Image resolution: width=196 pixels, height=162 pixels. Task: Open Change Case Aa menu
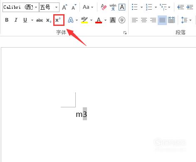coord(88,7)
